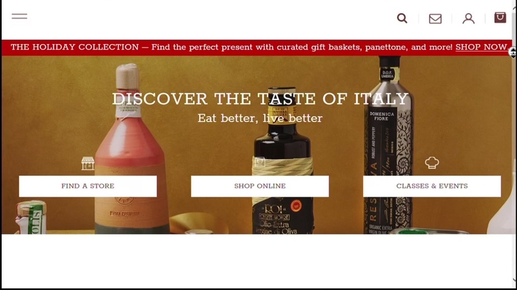Viewport: 517px width, 290px height.
Task: Click the SHOP ONLINE button
Action: tap(260, 186)
